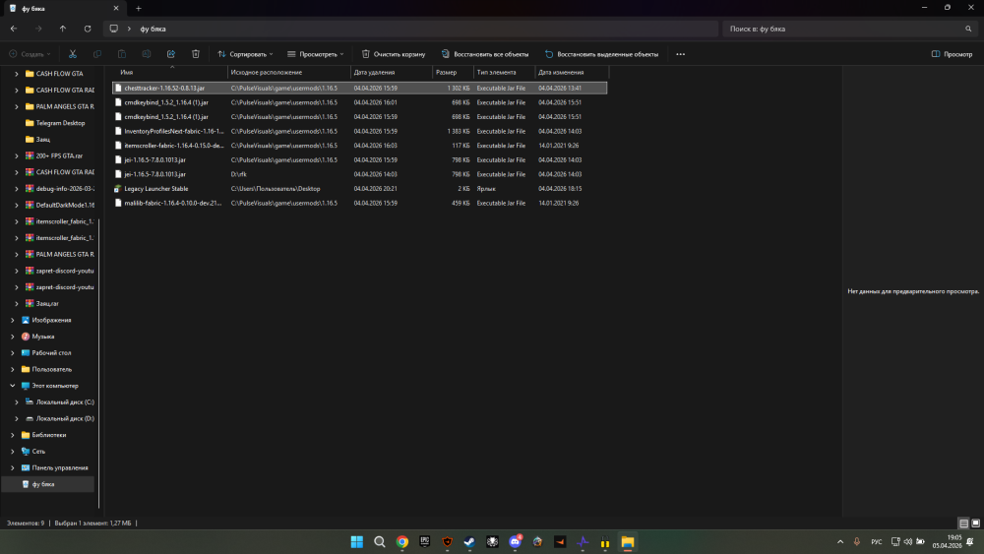
Task: Expand 200+ FPS GTA.rar in tree
Action: [17, 155]
